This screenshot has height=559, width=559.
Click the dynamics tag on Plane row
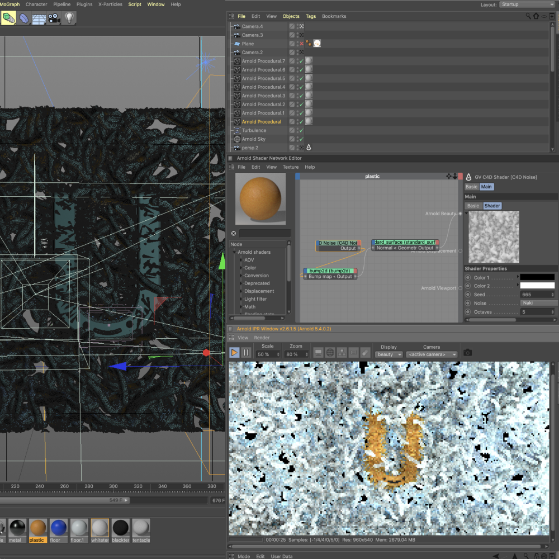click(x=309, y=44)
